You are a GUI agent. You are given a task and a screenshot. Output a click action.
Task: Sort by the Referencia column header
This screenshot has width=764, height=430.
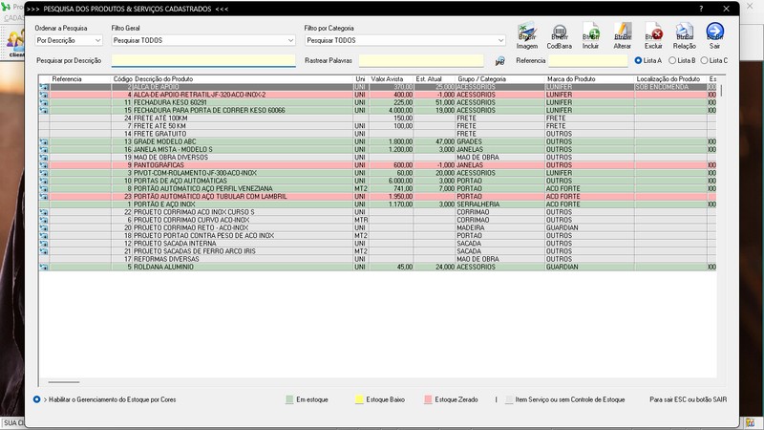(x=67, y=79)
